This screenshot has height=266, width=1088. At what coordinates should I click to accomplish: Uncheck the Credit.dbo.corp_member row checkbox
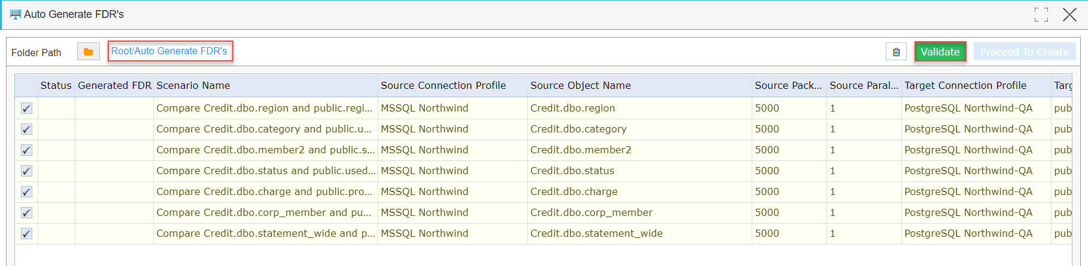pos(26,212)
